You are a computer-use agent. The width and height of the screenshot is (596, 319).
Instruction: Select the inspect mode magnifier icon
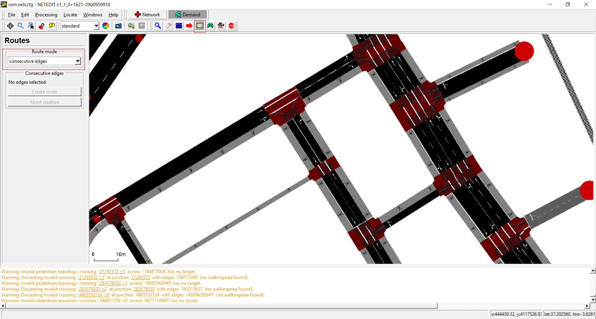158,26
